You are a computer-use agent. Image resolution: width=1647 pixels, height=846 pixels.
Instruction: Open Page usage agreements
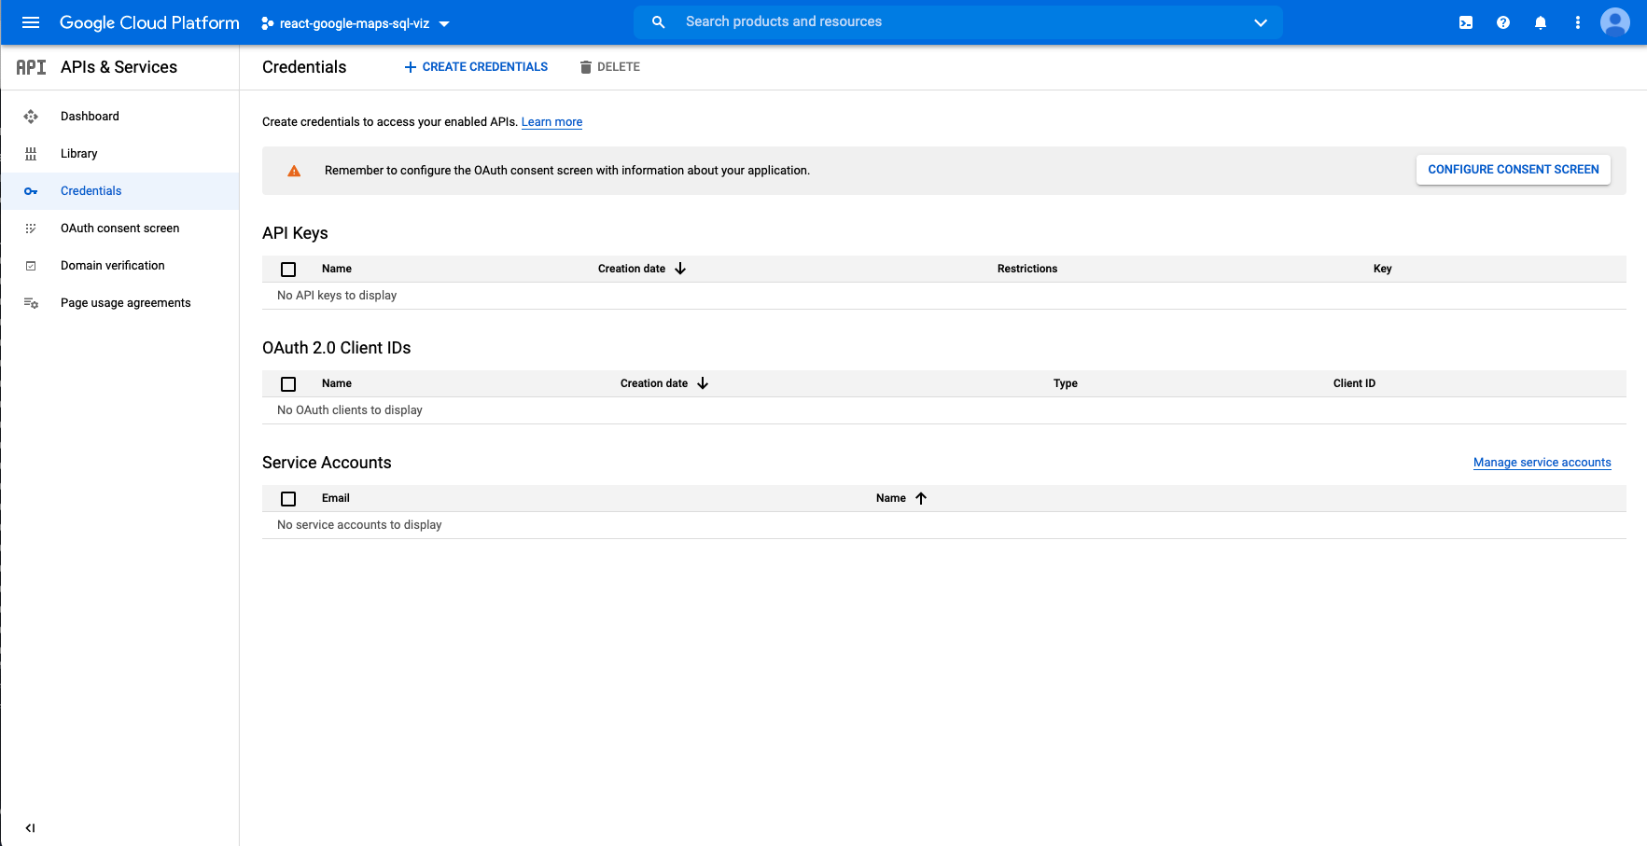(x=125, y=303)
